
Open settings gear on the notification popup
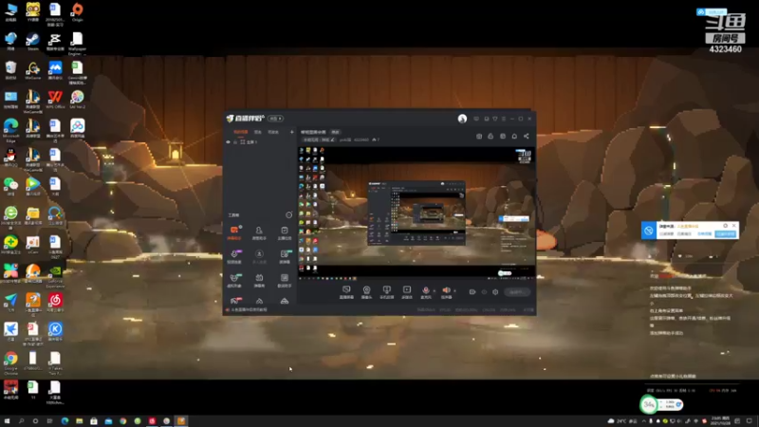[x=725, y=226]
